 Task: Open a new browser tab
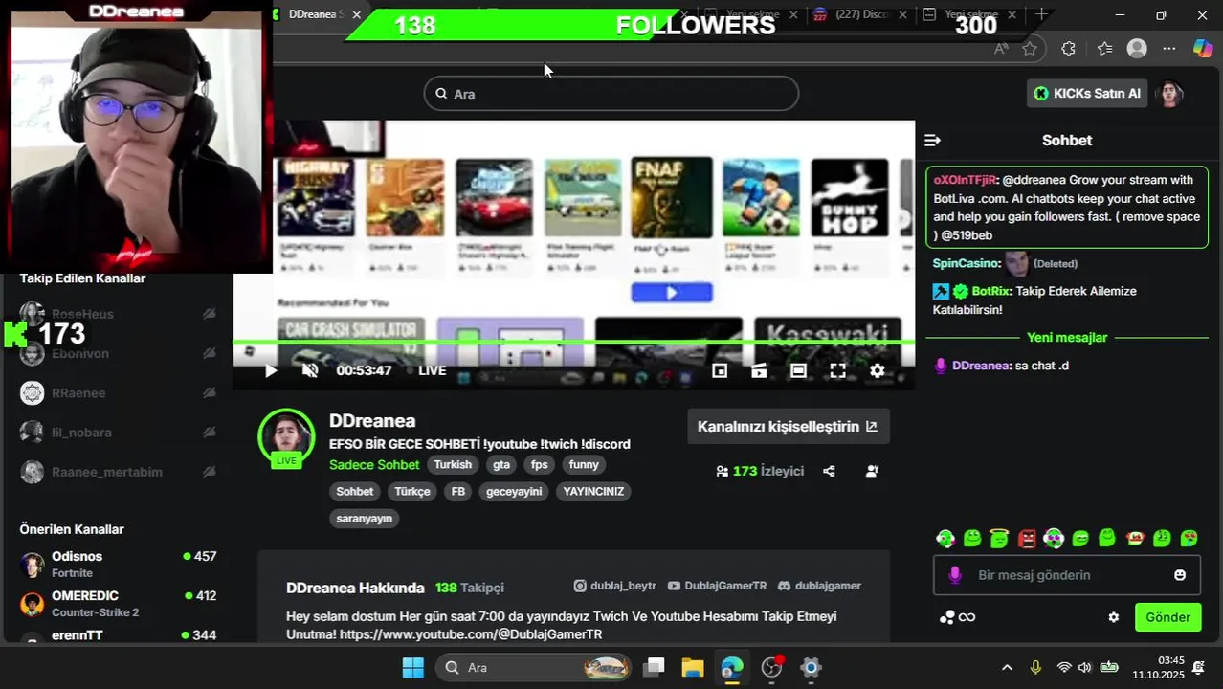coord(1041,14)
